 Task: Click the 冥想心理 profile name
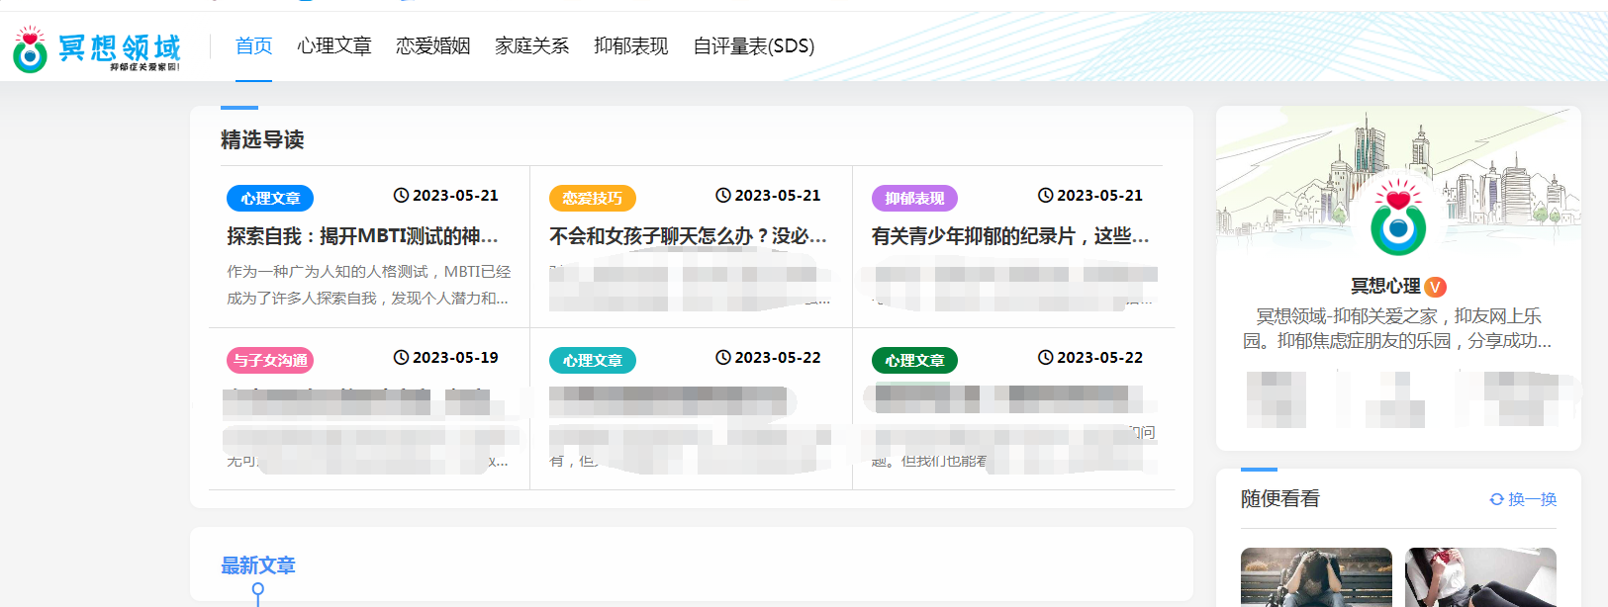pyautogui.click(x=1385, y=286)
